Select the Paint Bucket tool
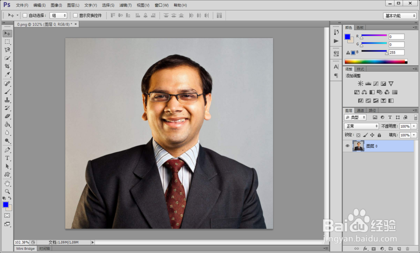 coord(7,124)
